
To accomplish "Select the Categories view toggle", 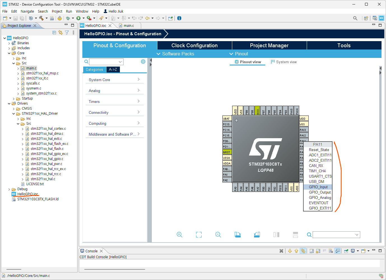I will [94, 70].
